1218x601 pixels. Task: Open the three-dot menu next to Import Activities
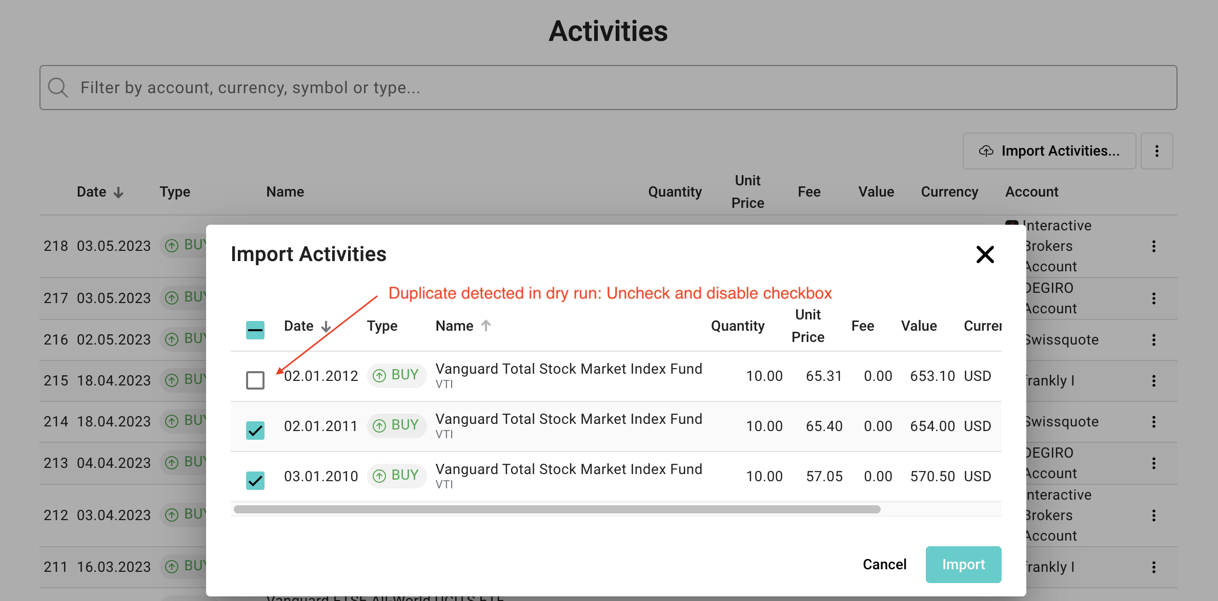tap(1156, 151)
